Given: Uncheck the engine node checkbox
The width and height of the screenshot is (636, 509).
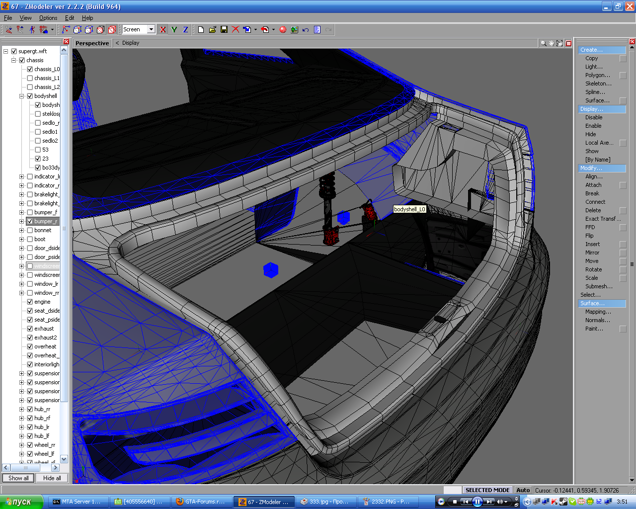Looking at the screenshot, I should [30, 302].
